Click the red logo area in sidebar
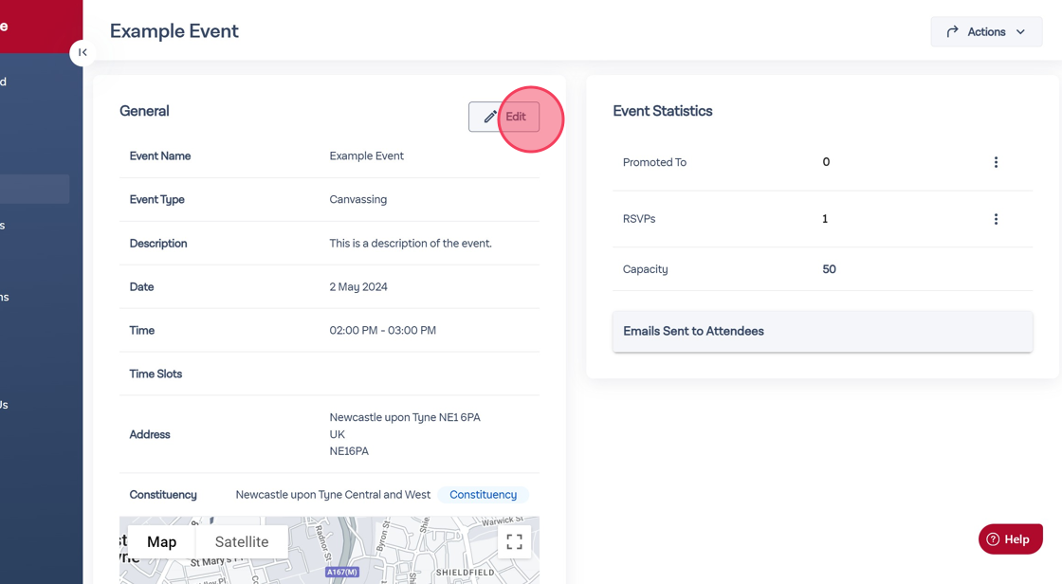Viewport: 1062px width, 584px height. tap(41, 27)
